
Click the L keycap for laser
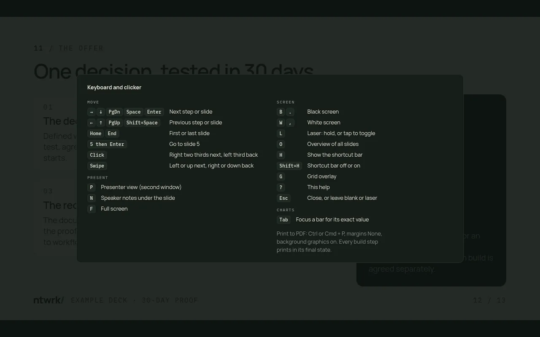click(281, 134)
